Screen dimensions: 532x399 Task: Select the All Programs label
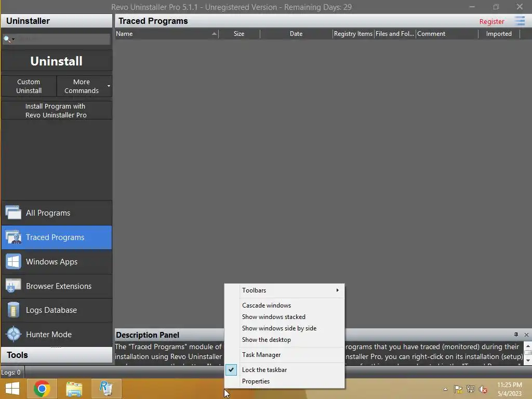click(48, 212)
